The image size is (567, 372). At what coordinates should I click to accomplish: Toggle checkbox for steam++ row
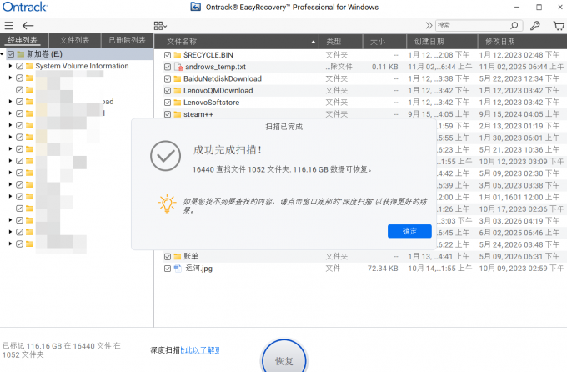[x=168, y=114]
